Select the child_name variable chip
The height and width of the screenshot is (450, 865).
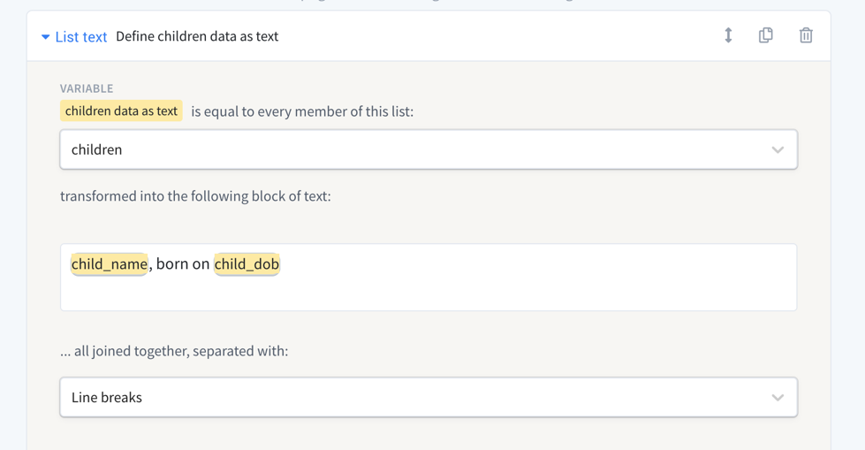pos(110,263)
